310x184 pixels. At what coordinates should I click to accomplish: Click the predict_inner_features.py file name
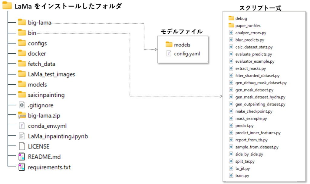coord(258,133)
